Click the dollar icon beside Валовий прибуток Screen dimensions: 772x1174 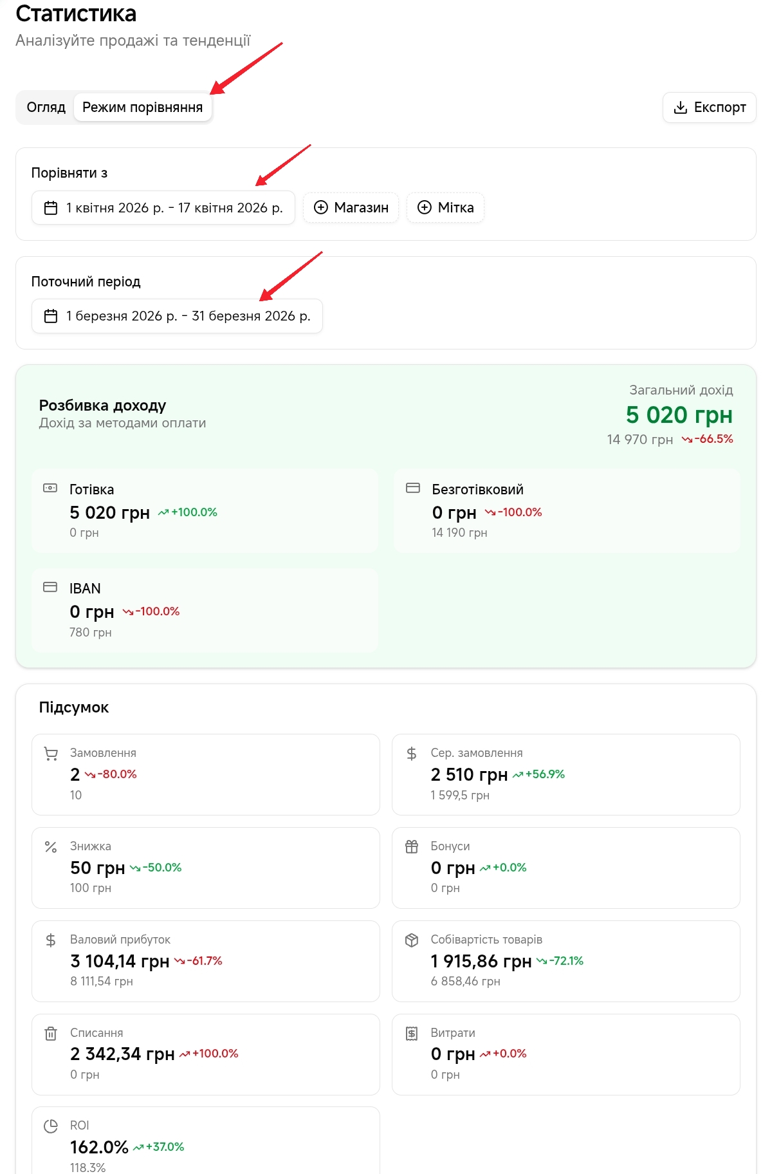51,940
